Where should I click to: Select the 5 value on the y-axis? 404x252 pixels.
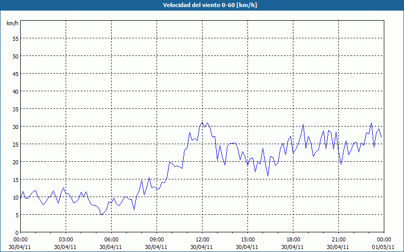[17, 215]
